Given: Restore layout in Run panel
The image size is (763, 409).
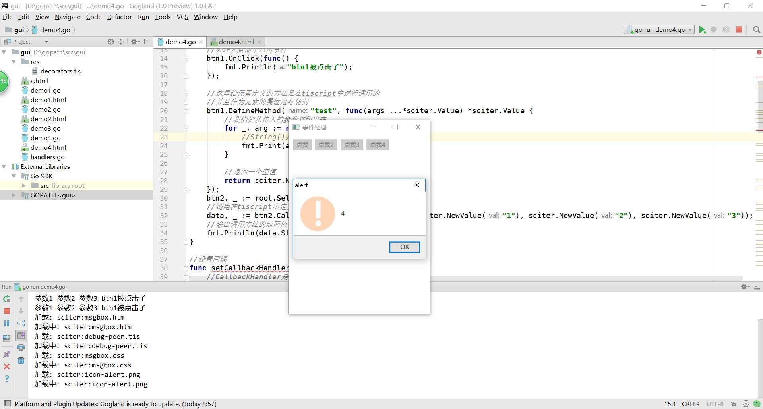Looking at the screenshot, I should pos(7,339).
